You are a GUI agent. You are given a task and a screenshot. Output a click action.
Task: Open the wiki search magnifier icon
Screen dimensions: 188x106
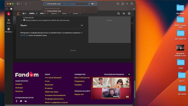tap(118, 14)
